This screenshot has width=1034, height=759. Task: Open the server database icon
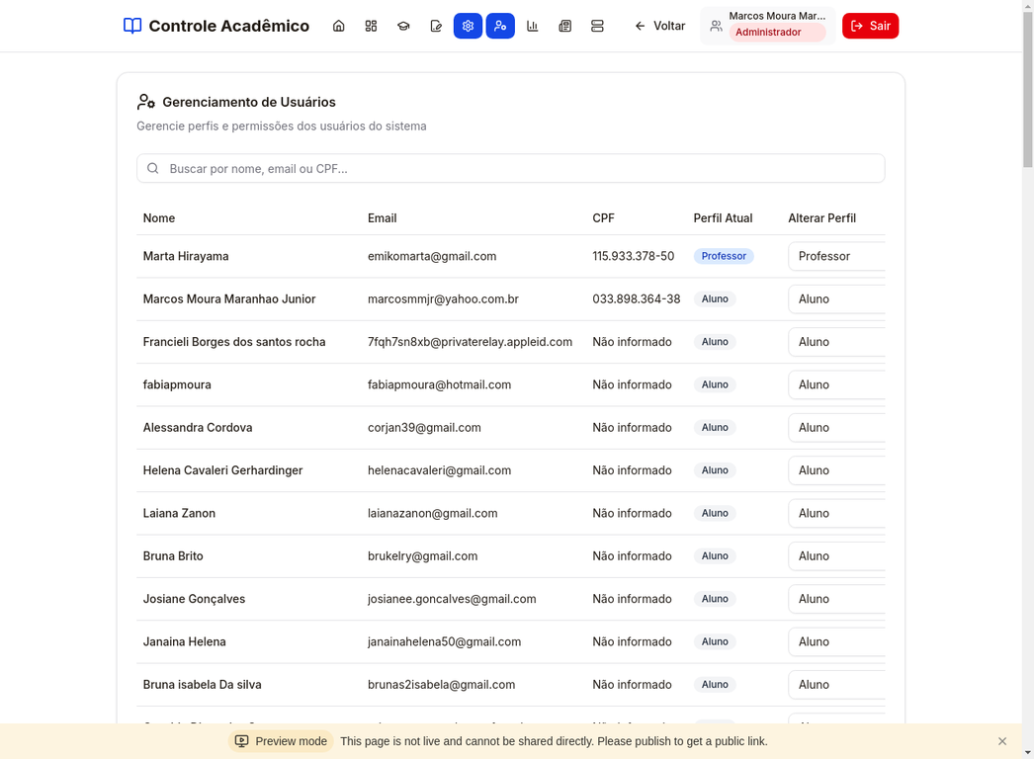pyautogui.click(x=597, y=26)
